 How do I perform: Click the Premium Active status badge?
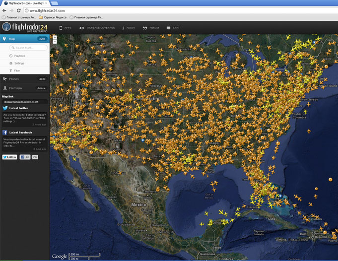41,88
